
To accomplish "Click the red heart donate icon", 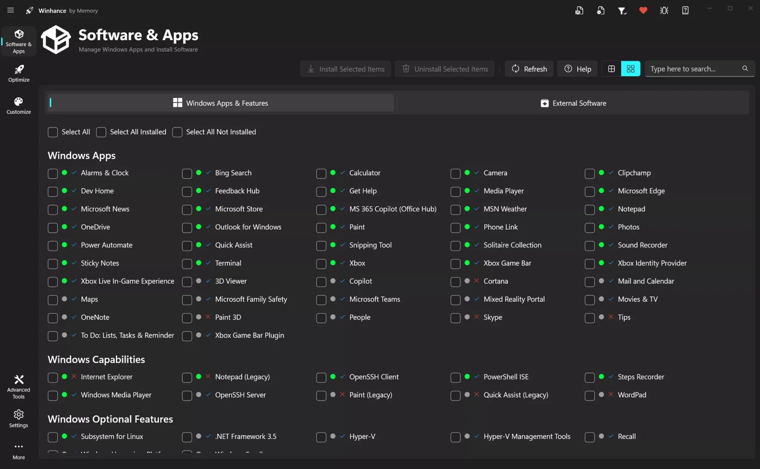I will tap(643, 10).
